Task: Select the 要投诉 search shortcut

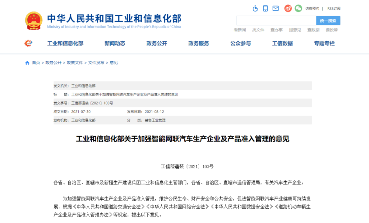Action: pos(332,30)
